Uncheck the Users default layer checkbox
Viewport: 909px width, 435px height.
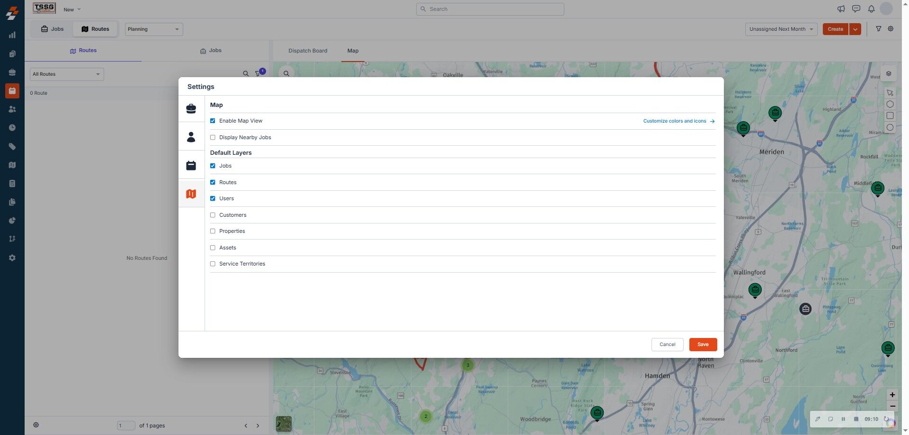213,198
